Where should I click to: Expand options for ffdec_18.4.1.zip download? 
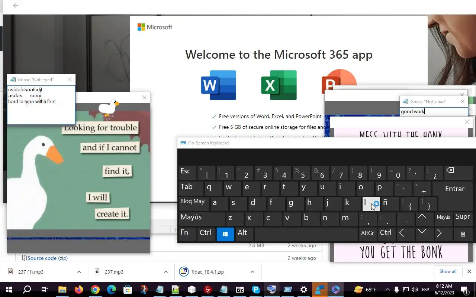[x=252, y=272]
